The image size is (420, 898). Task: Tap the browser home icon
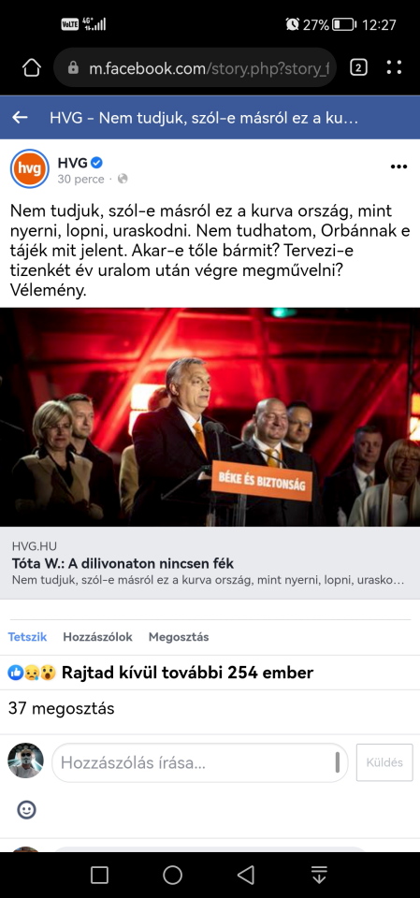[32, 68]
